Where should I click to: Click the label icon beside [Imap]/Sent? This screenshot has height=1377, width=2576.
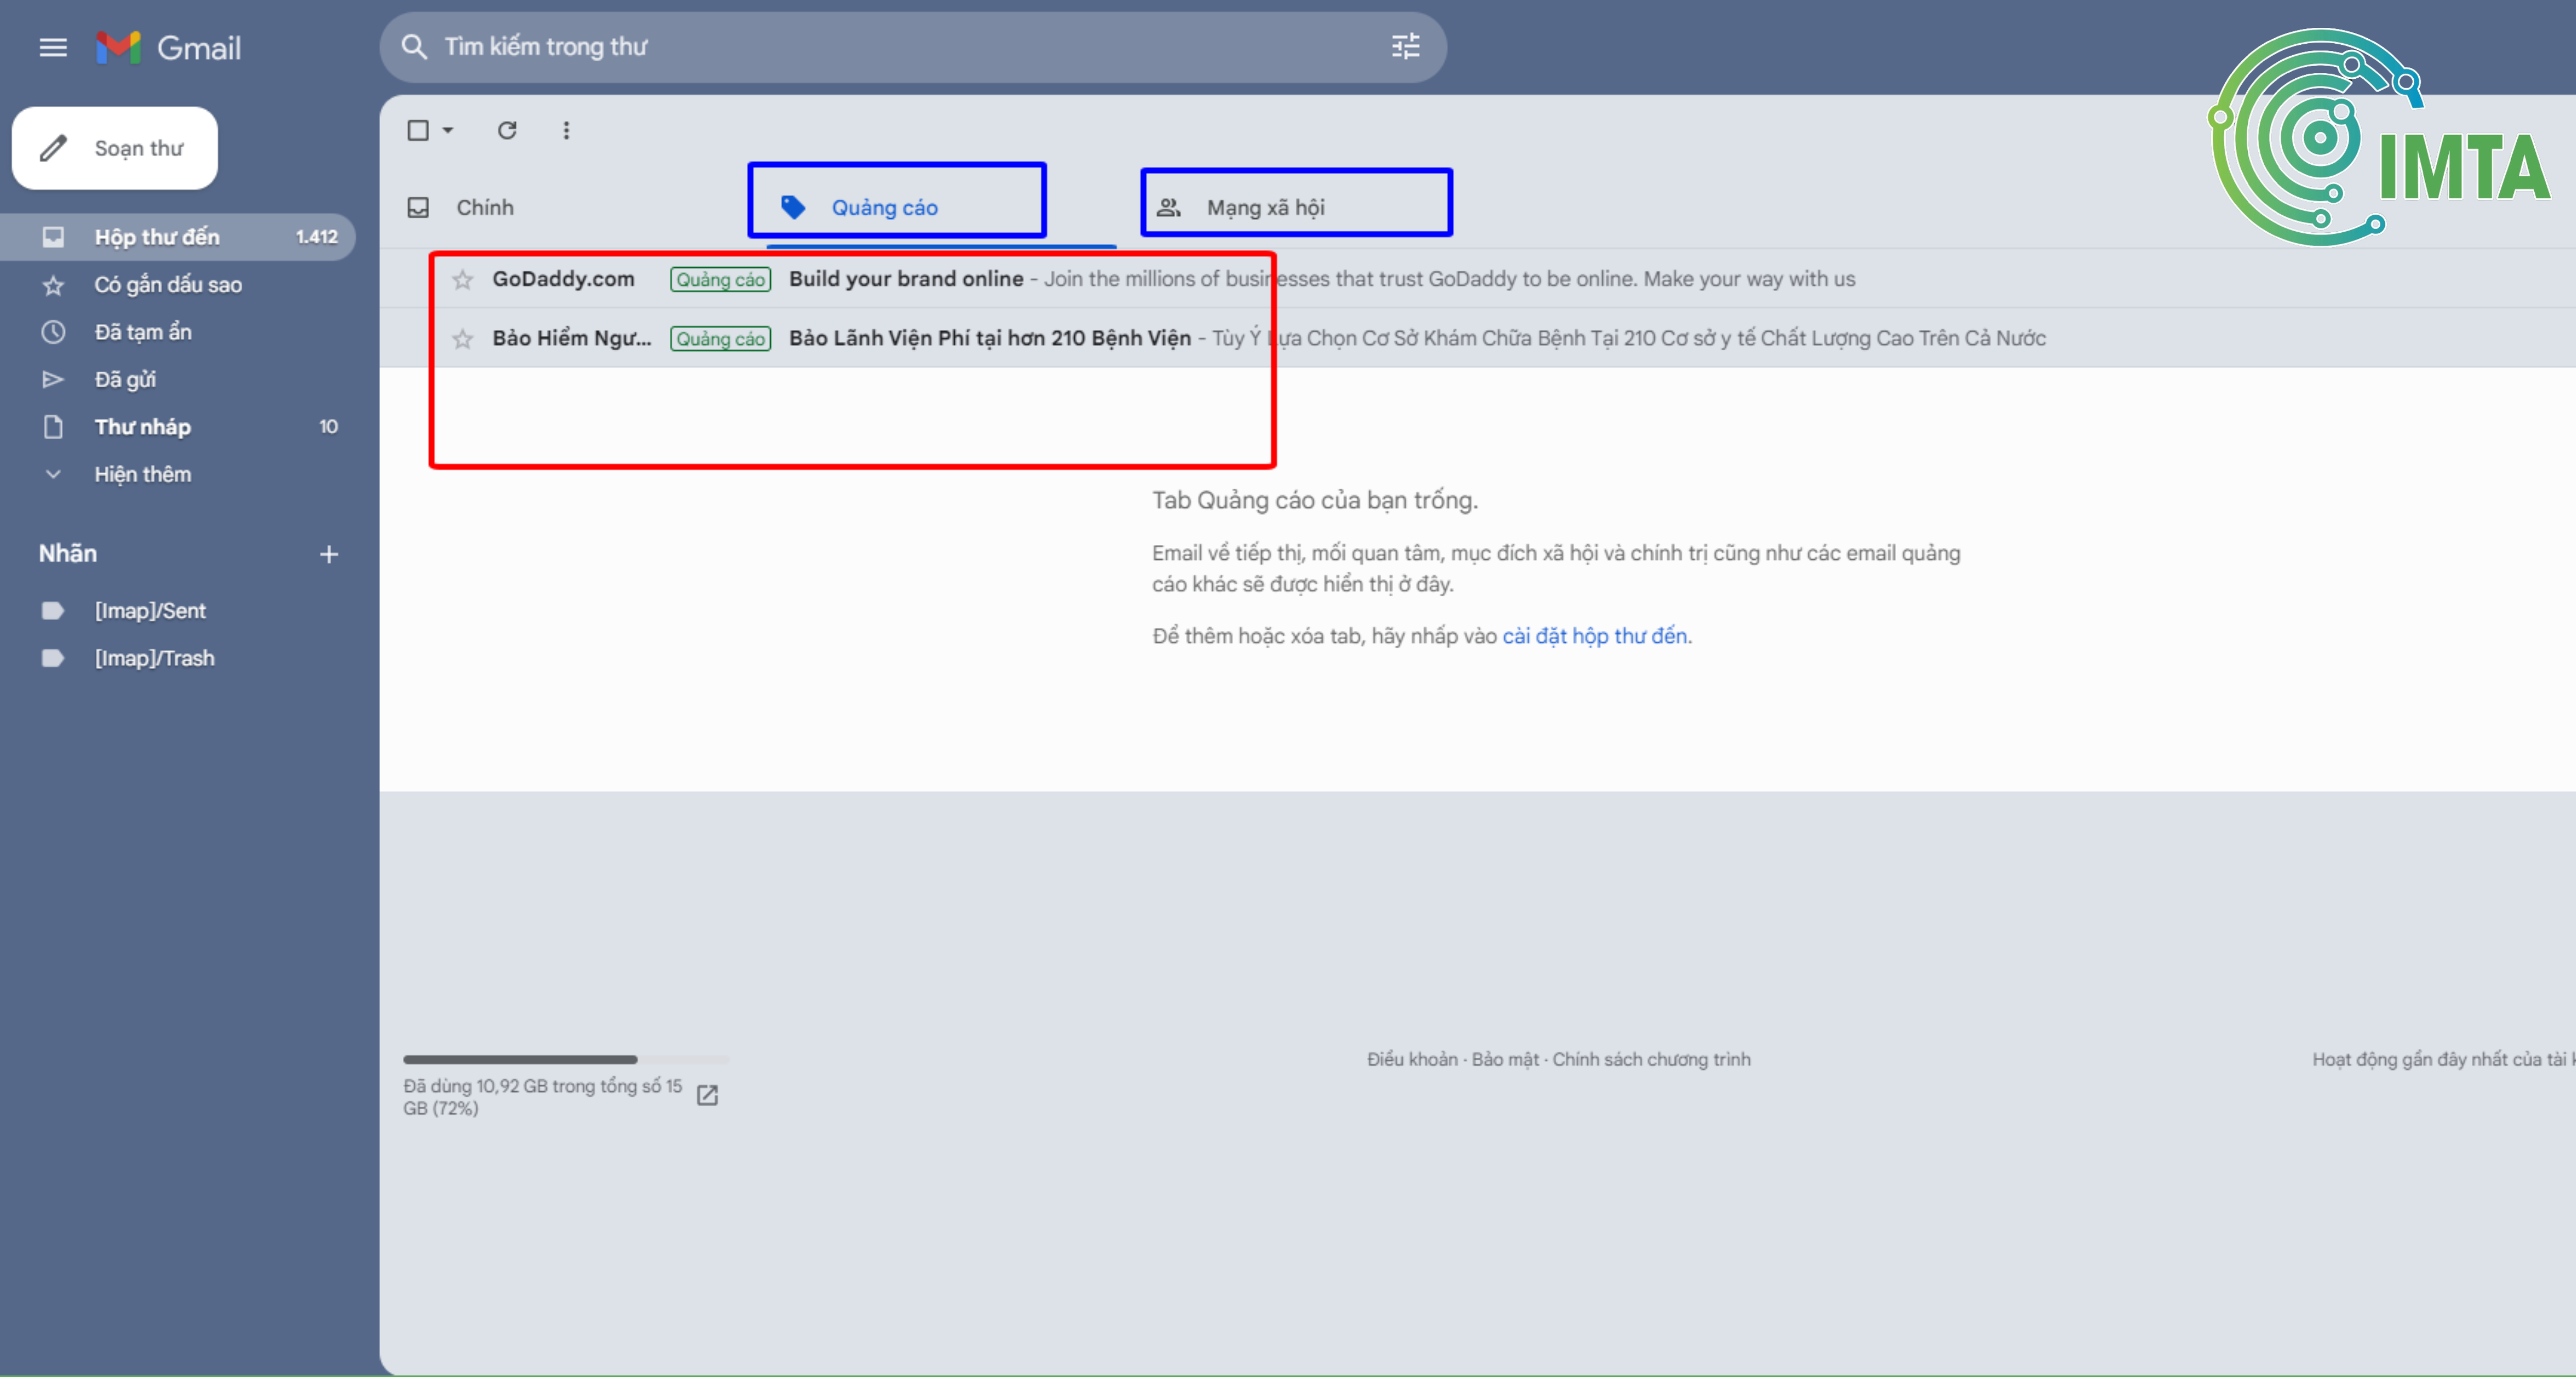click(x=53, y=611)
